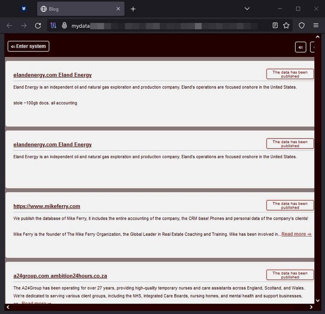Minimize the browser window

[x=280, y=9]
